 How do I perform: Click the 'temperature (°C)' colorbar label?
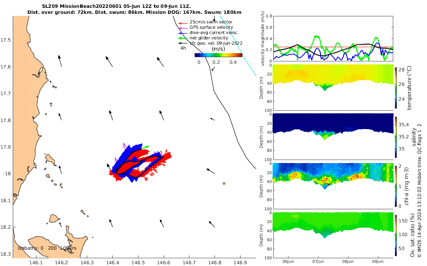409,88
